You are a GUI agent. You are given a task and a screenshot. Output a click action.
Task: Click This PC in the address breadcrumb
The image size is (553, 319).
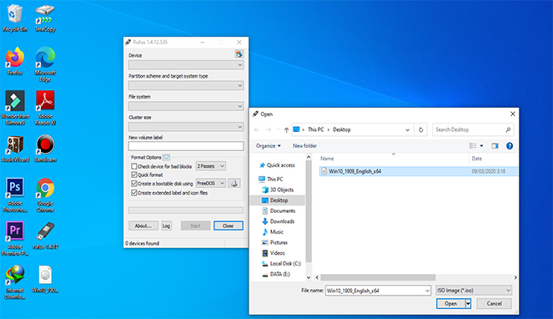point(315,129)
